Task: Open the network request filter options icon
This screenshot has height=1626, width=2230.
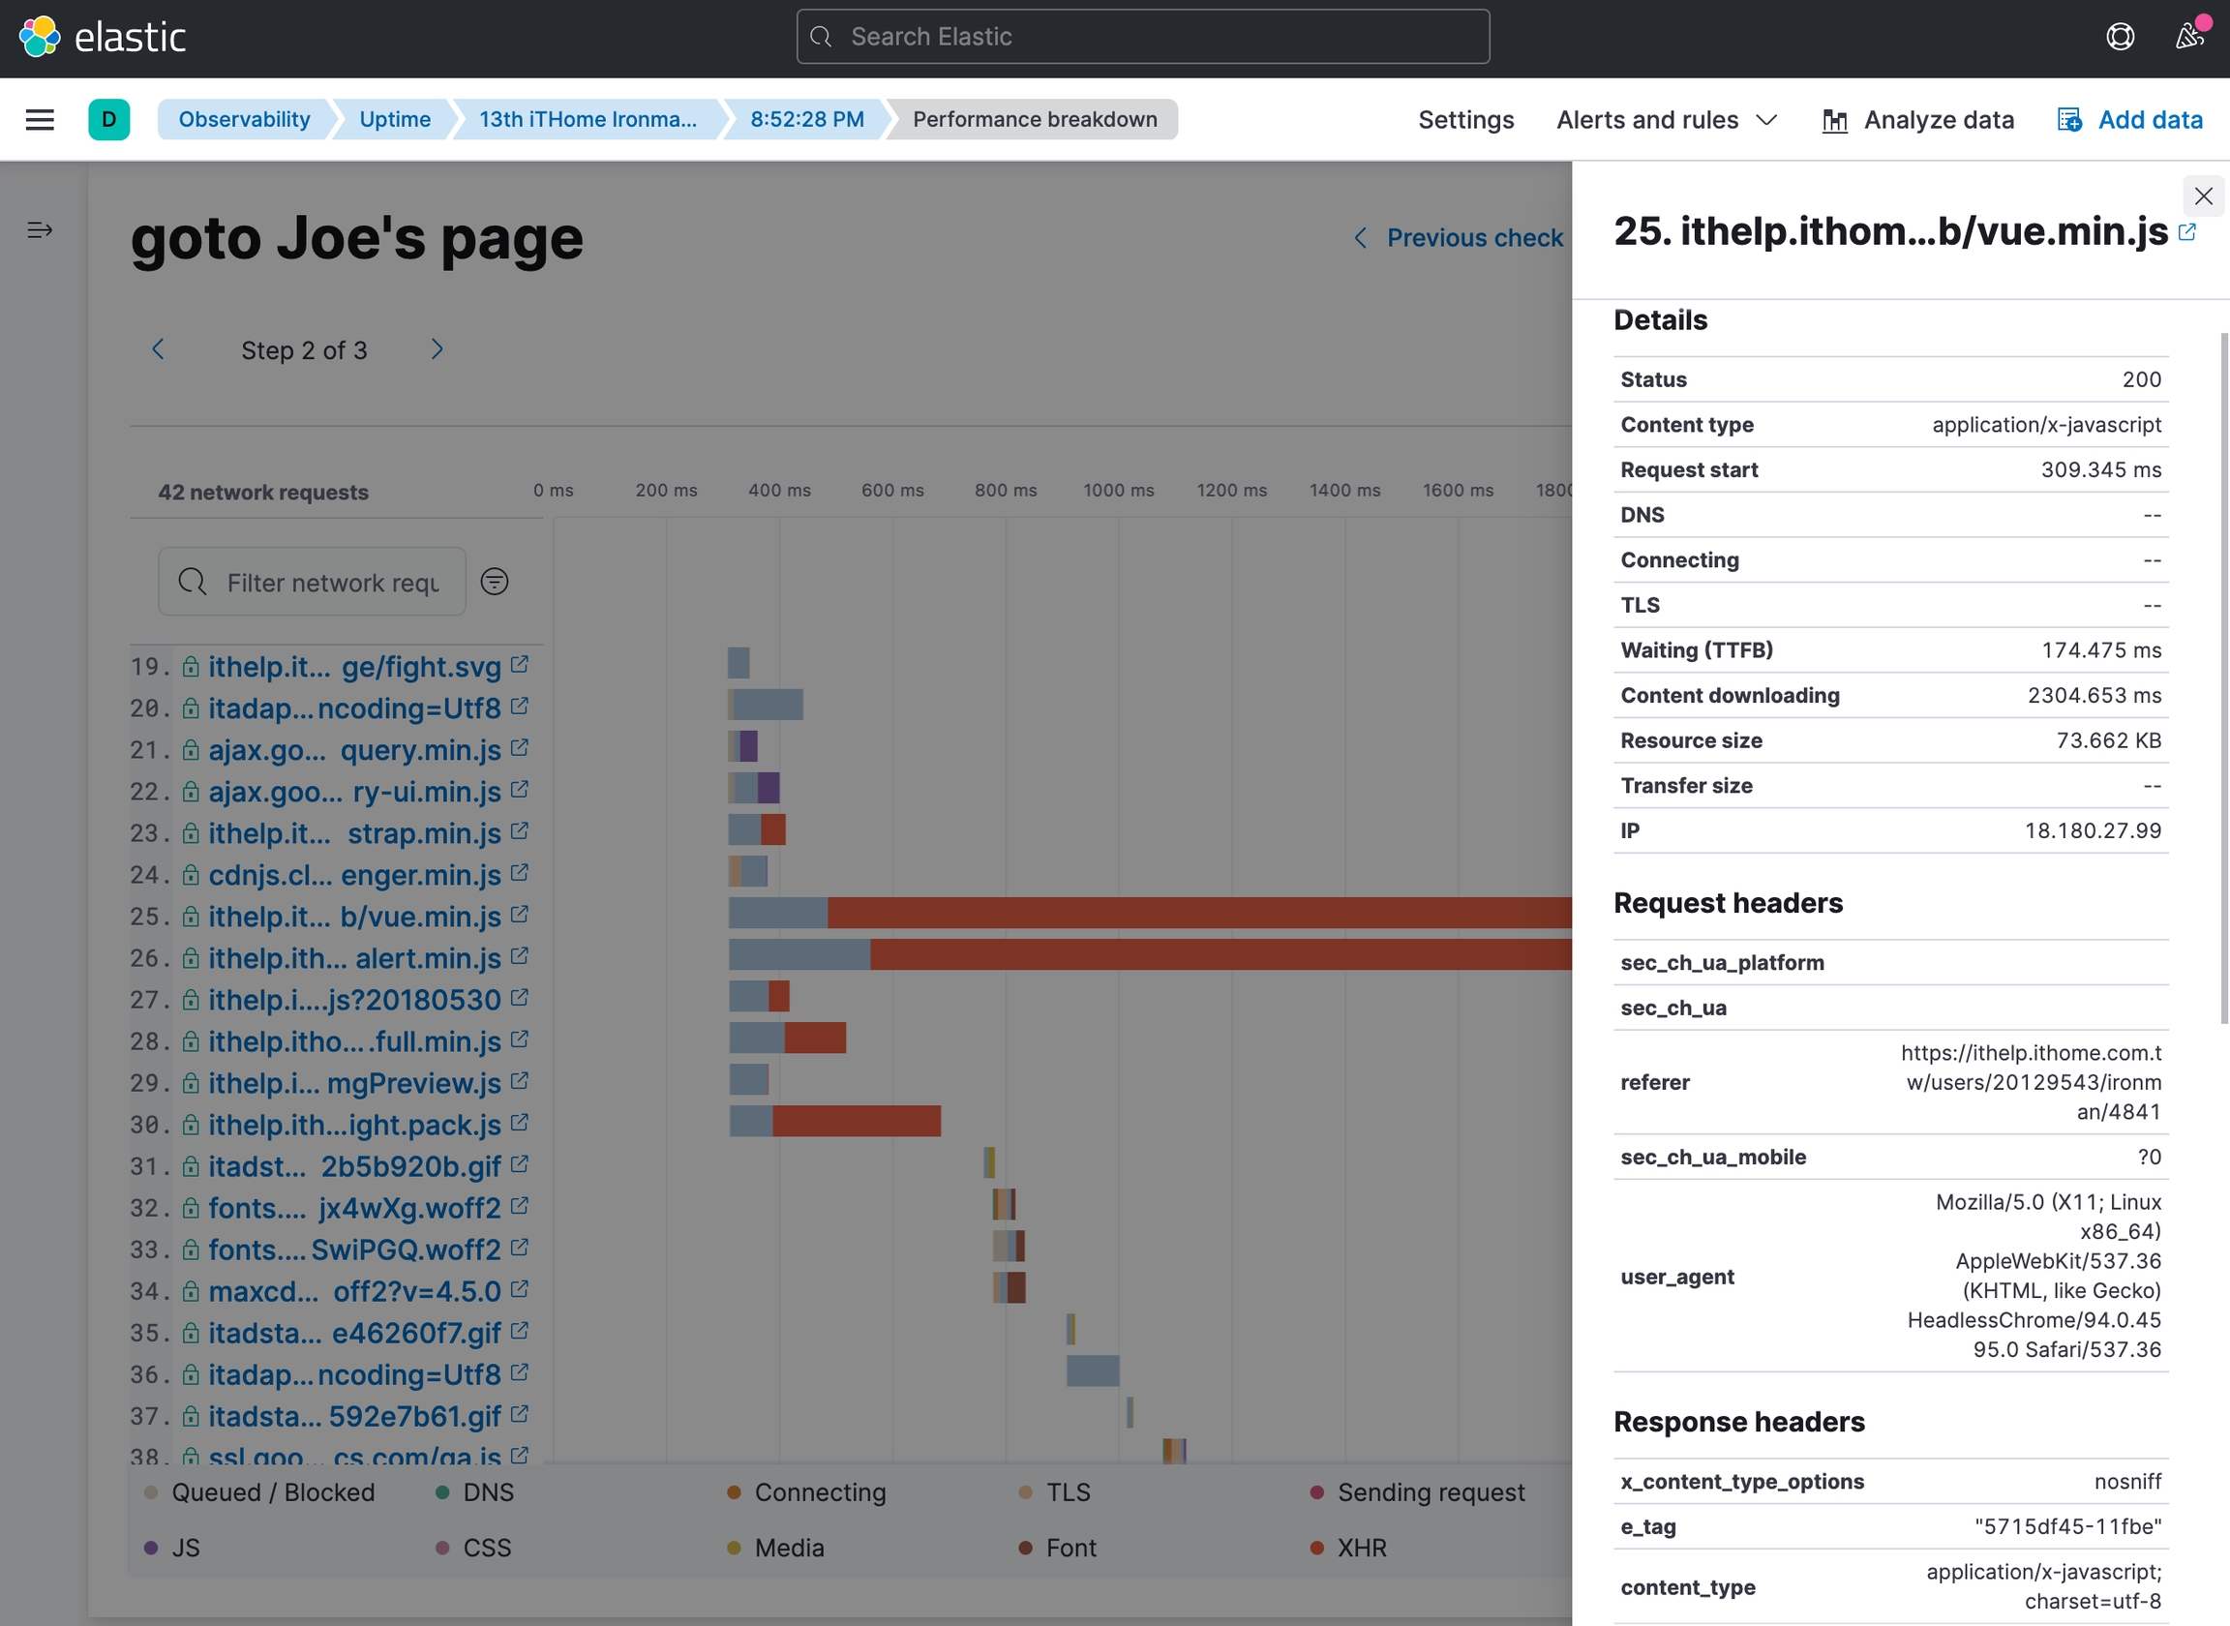Action: click(x=494, y=582)
